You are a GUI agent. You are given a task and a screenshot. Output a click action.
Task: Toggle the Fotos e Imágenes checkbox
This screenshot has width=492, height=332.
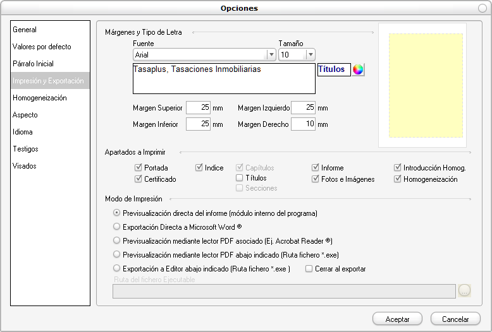point(316,179)
